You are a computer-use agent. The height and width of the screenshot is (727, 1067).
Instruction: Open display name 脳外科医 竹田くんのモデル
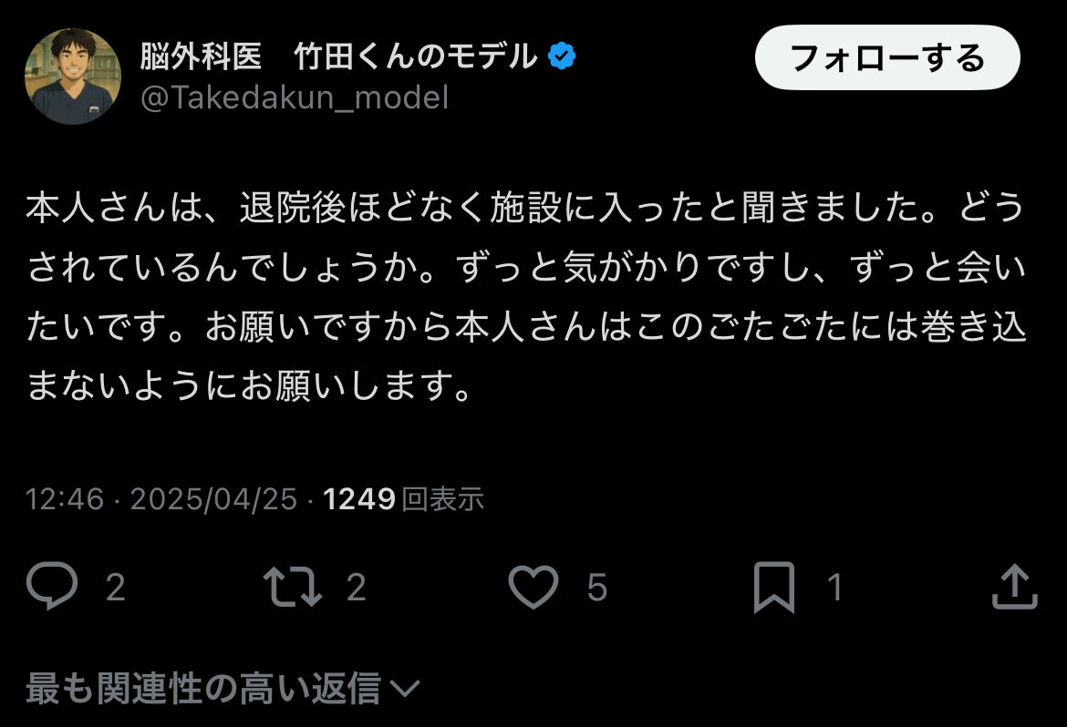pyautogui.click(x=339, y=56)
